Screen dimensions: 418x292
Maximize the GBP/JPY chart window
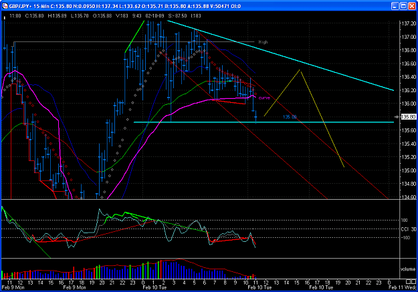403,6
